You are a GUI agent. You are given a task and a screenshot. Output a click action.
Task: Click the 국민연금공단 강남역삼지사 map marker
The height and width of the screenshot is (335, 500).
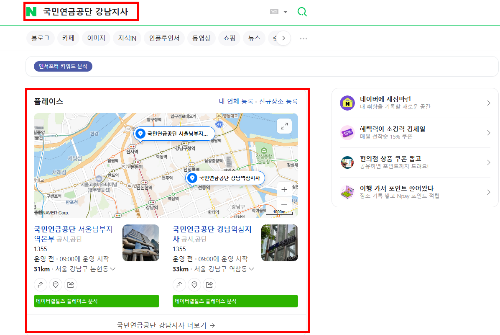click(x=225, y=178)
